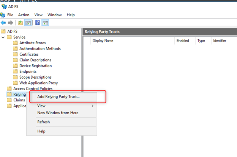Select Device Registration in the tree
The width and height of the screenshot is (237, 157).
(x=36, y=65)
